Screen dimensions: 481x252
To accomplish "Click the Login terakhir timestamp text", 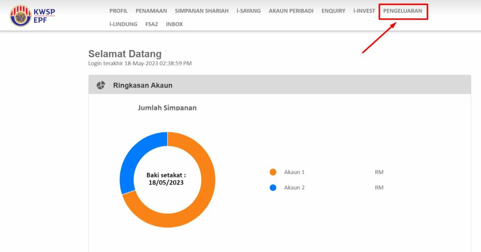I will coord(140,63).
